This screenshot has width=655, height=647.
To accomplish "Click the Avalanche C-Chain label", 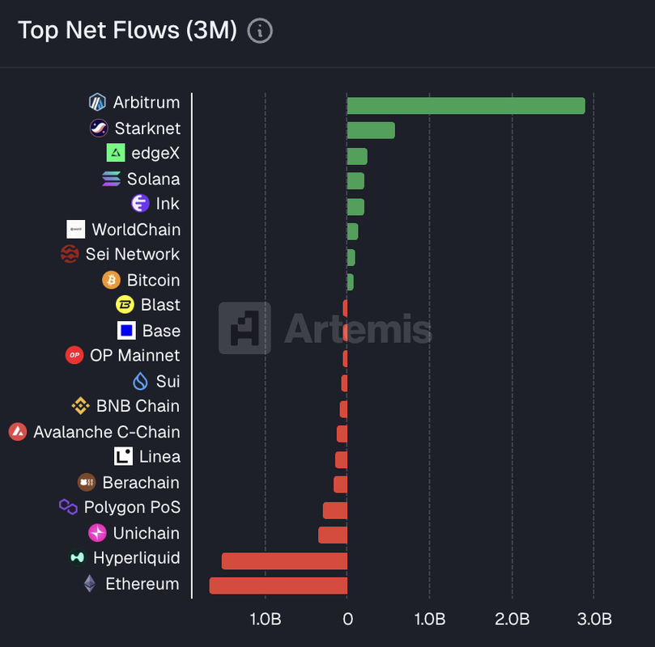I will [x=106, y=432].
